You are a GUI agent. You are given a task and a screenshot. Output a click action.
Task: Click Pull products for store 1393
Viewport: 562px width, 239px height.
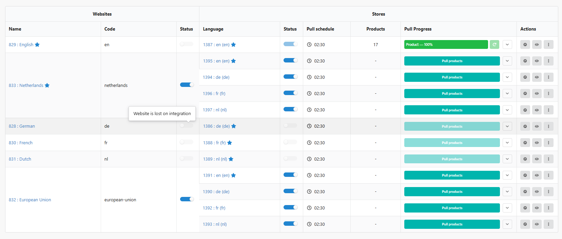tap(452, 224)
